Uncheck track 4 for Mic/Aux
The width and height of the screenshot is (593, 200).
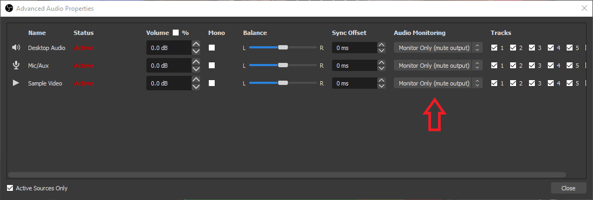point(550,66)
